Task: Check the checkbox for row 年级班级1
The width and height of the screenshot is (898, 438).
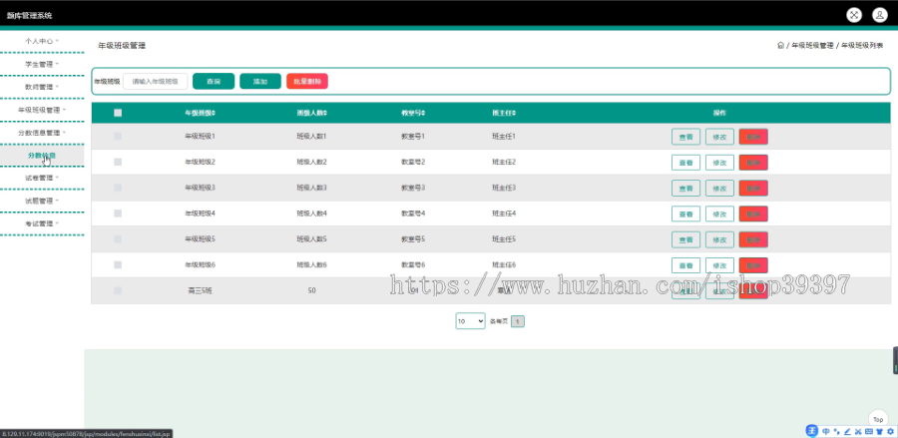Action: click(118, 137)
